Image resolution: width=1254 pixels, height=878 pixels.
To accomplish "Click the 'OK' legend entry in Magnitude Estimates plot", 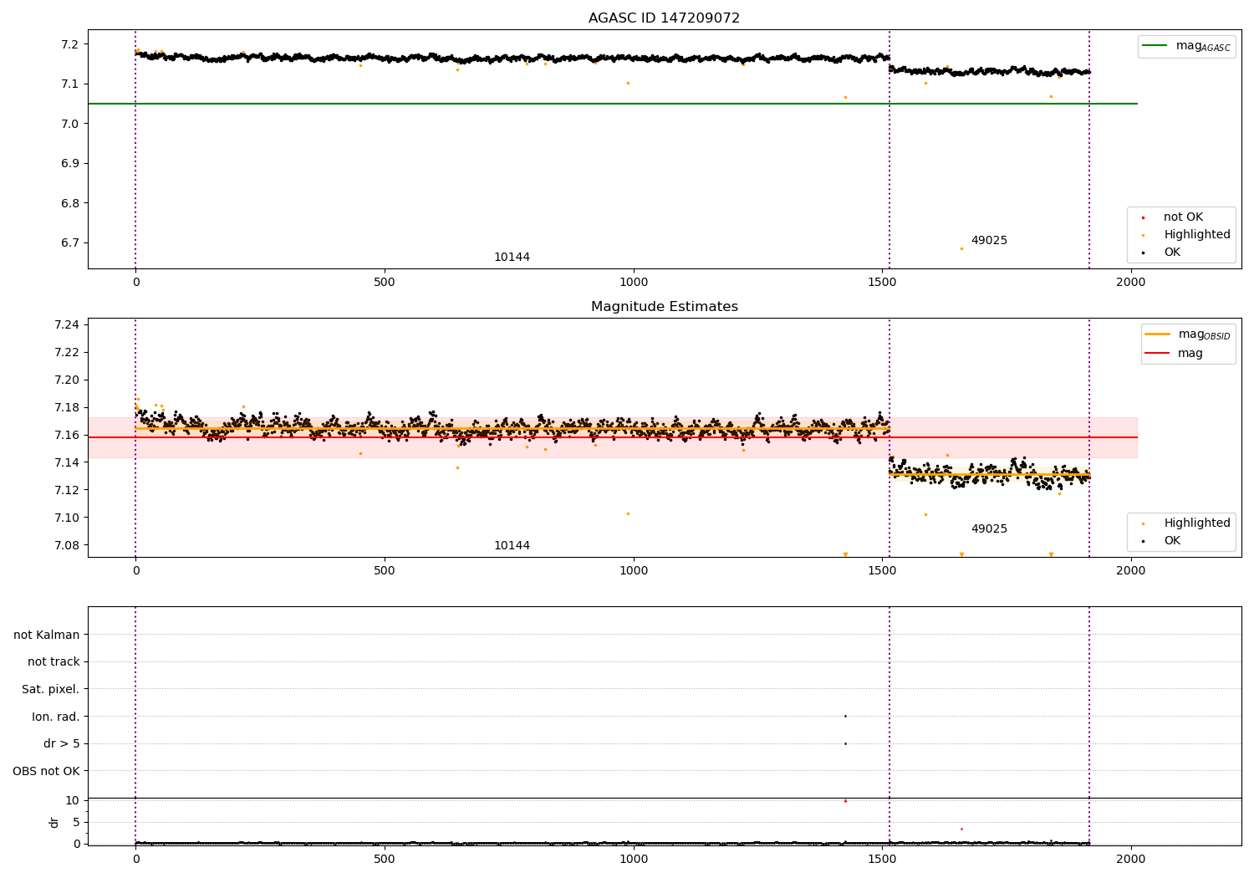I will click(x=1162, y=541).
